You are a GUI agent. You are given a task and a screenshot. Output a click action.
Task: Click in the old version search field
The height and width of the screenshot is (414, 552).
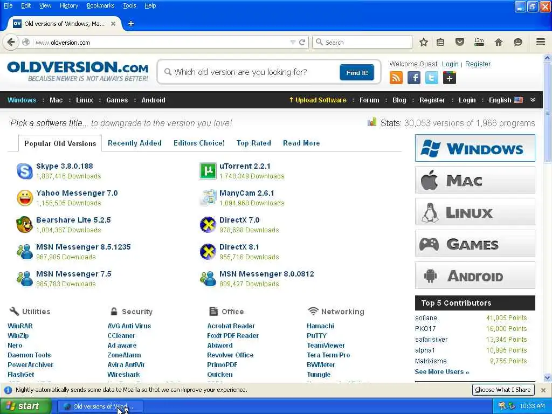click(x=248, y=72)
